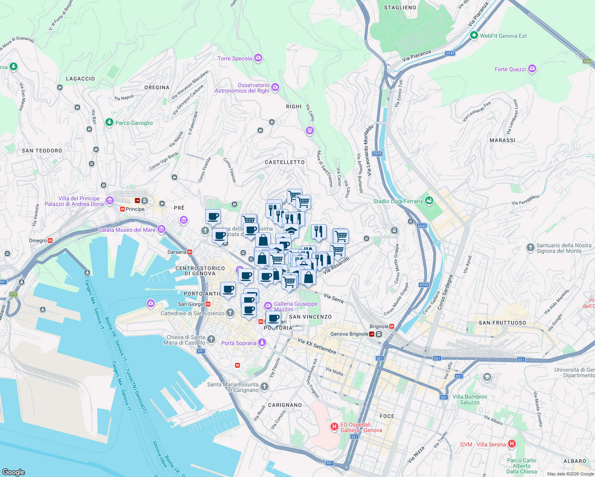Click the Principe metro station icon
The height and width of the screenshot is (477, 595).
pos(122,209)
